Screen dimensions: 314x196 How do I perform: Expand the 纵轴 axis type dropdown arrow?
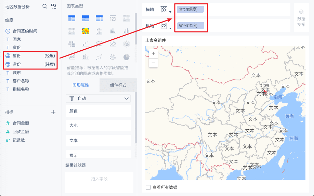170,28
